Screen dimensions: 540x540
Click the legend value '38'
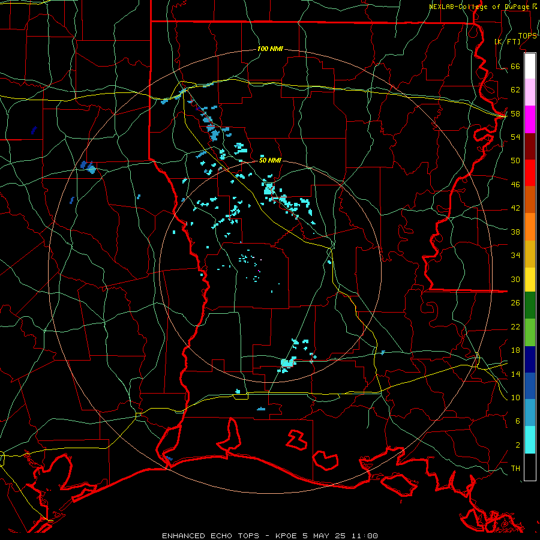coord(515,232)
